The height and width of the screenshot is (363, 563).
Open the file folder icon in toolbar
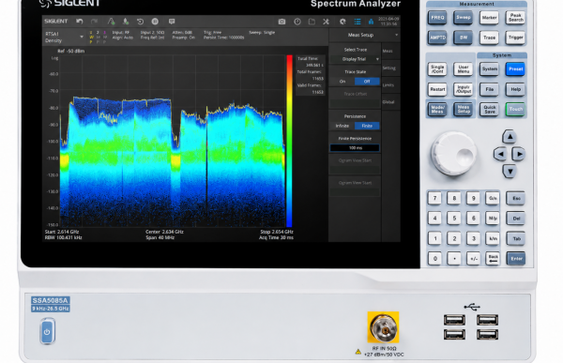click(x=312, y=22)
